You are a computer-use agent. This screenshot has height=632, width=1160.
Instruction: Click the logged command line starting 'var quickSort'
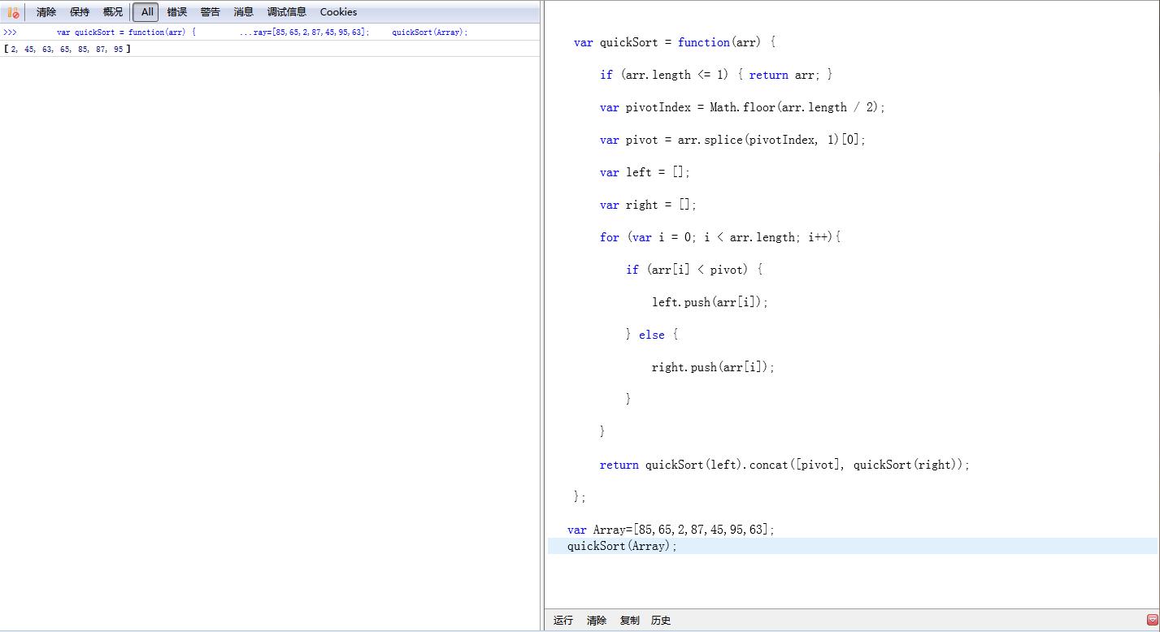[x=262, y=32]
